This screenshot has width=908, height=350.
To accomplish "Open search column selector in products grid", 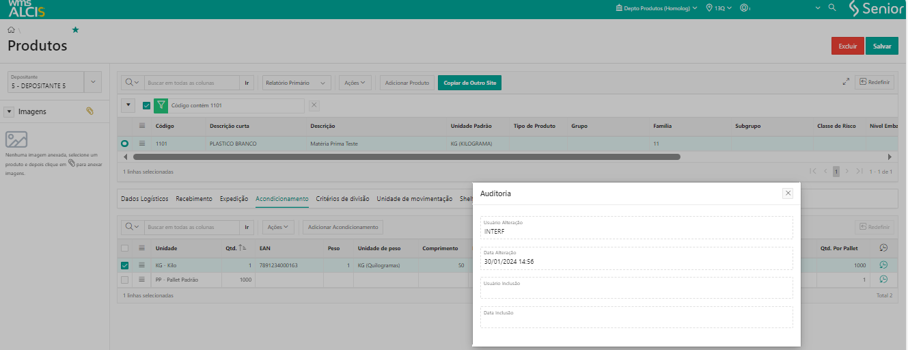I will coord(133,83).
